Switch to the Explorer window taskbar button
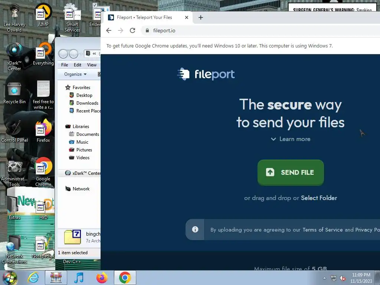The image size is (380, 285). (56, 278)
